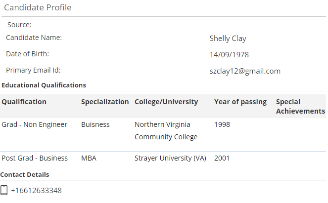The image size is (328, 203).
Task: Click the email szclay12@gmail.com
Action: point(245,71)
